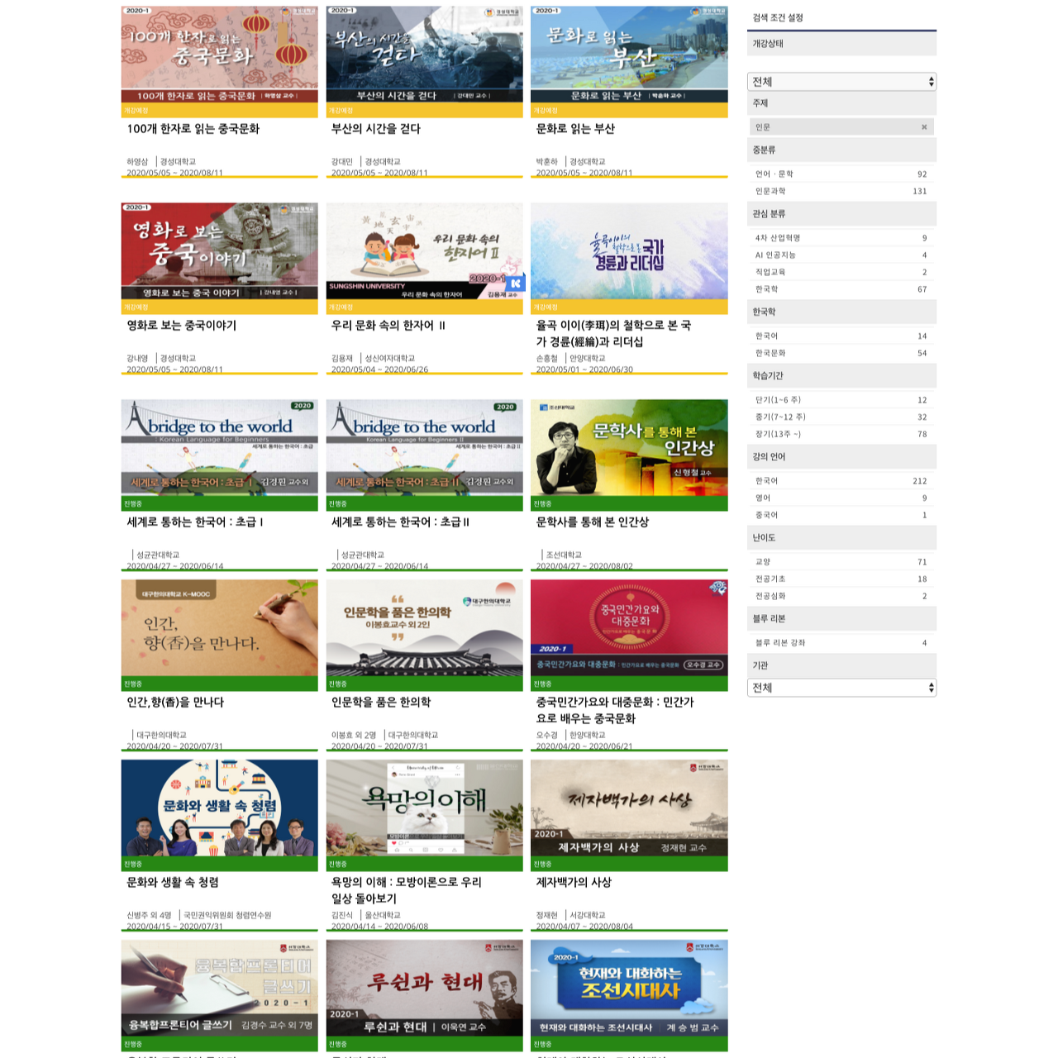Screen dimensions: 1058x1058
Task: Click the 욕망의 이해 course title
Action: coord(407,891)
